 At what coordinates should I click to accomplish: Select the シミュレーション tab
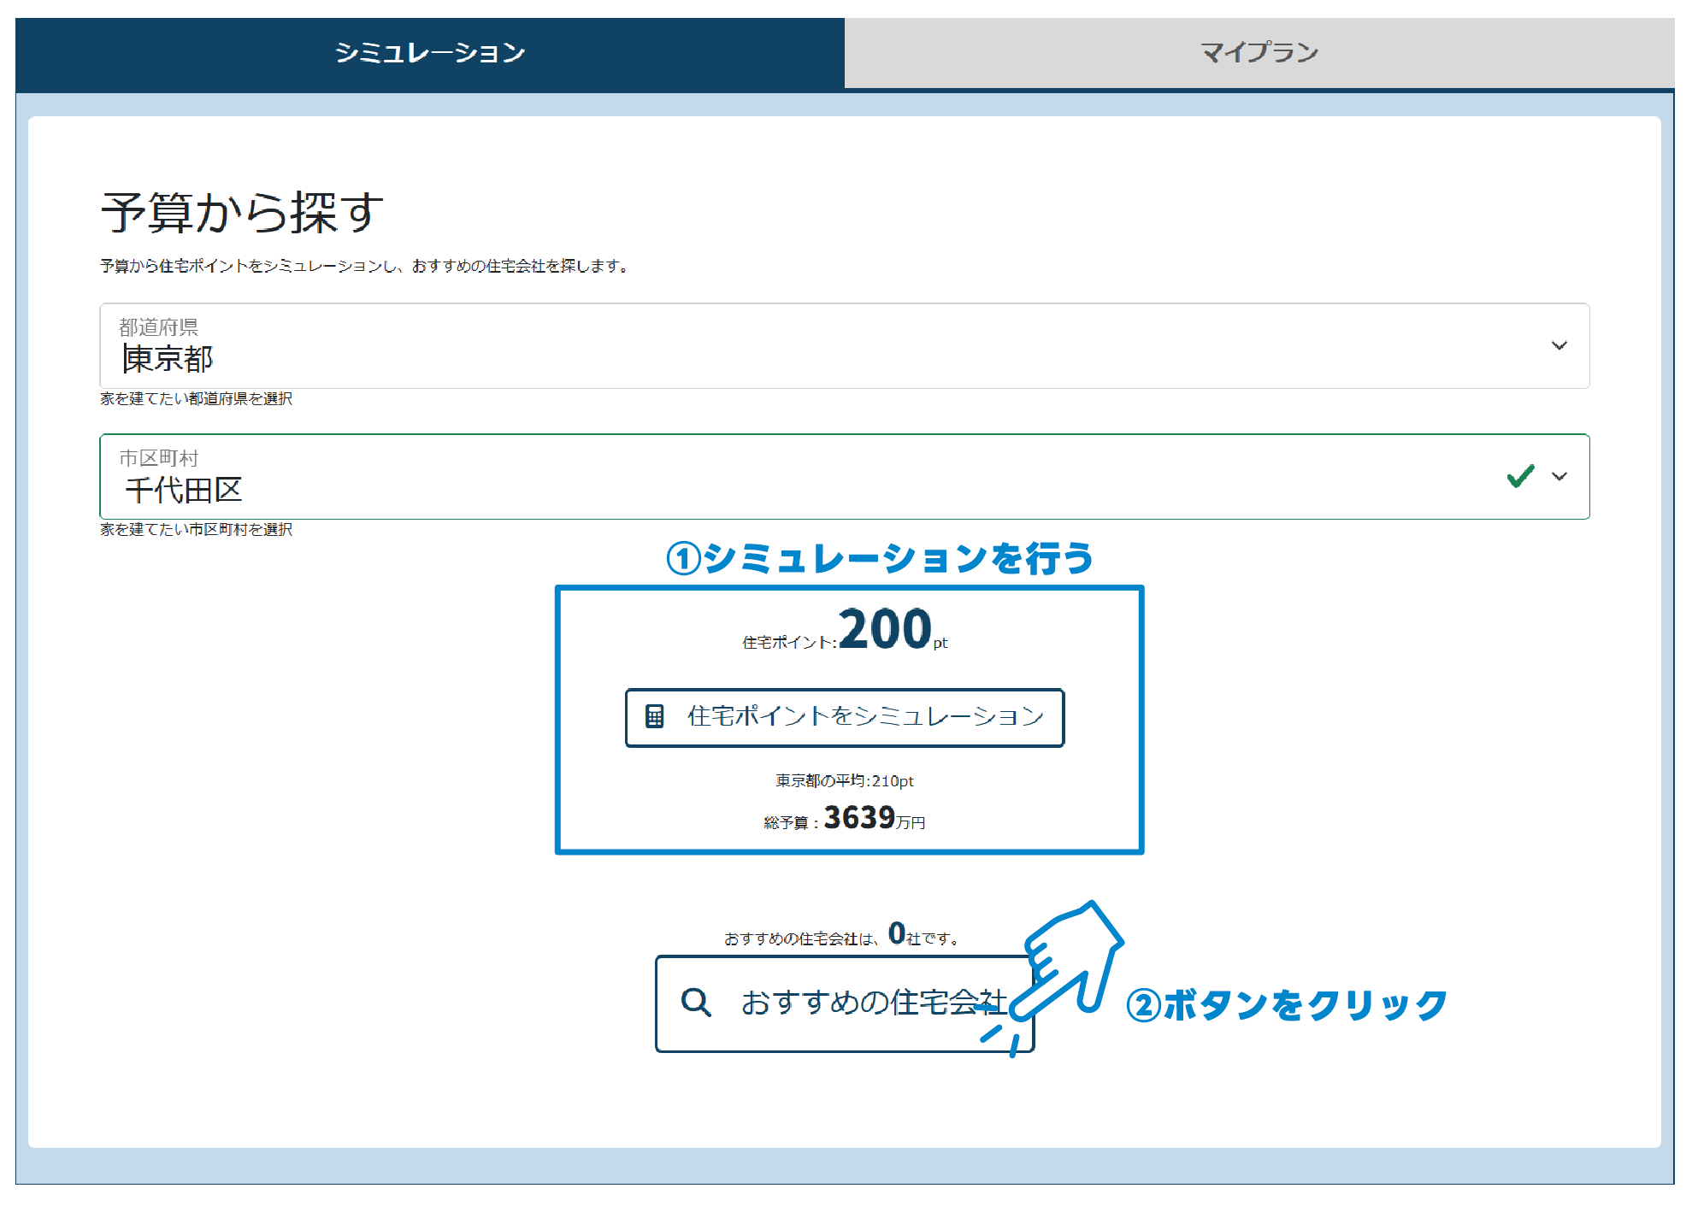431,53
